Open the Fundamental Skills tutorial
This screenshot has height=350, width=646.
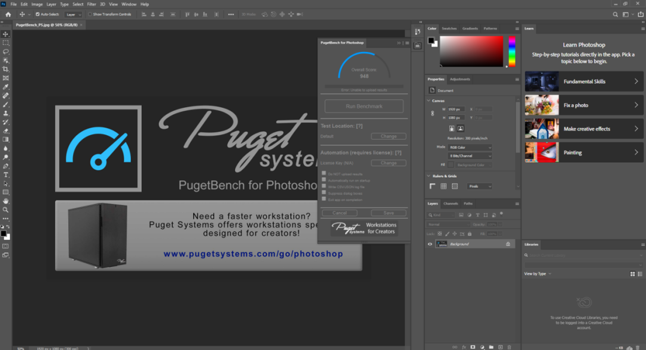pyautogui.click(x=584, y=81)
